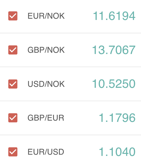
Task: Open the USD/NOK pair label
Action: [x=46, y=84]
